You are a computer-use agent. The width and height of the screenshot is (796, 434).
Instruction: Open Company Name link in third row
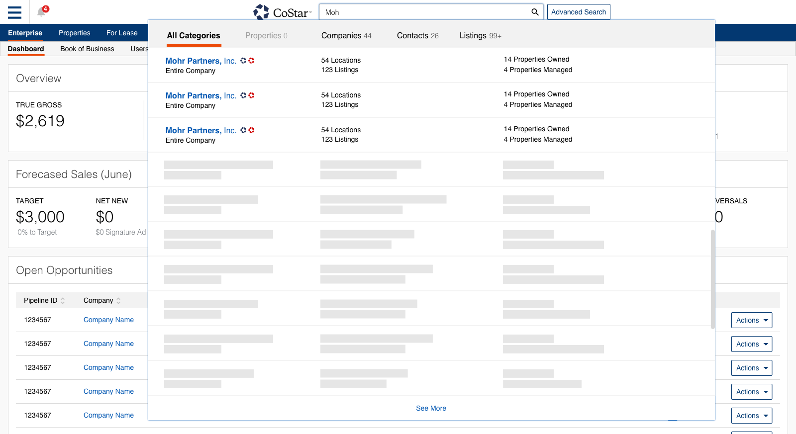tap(108, 367)
